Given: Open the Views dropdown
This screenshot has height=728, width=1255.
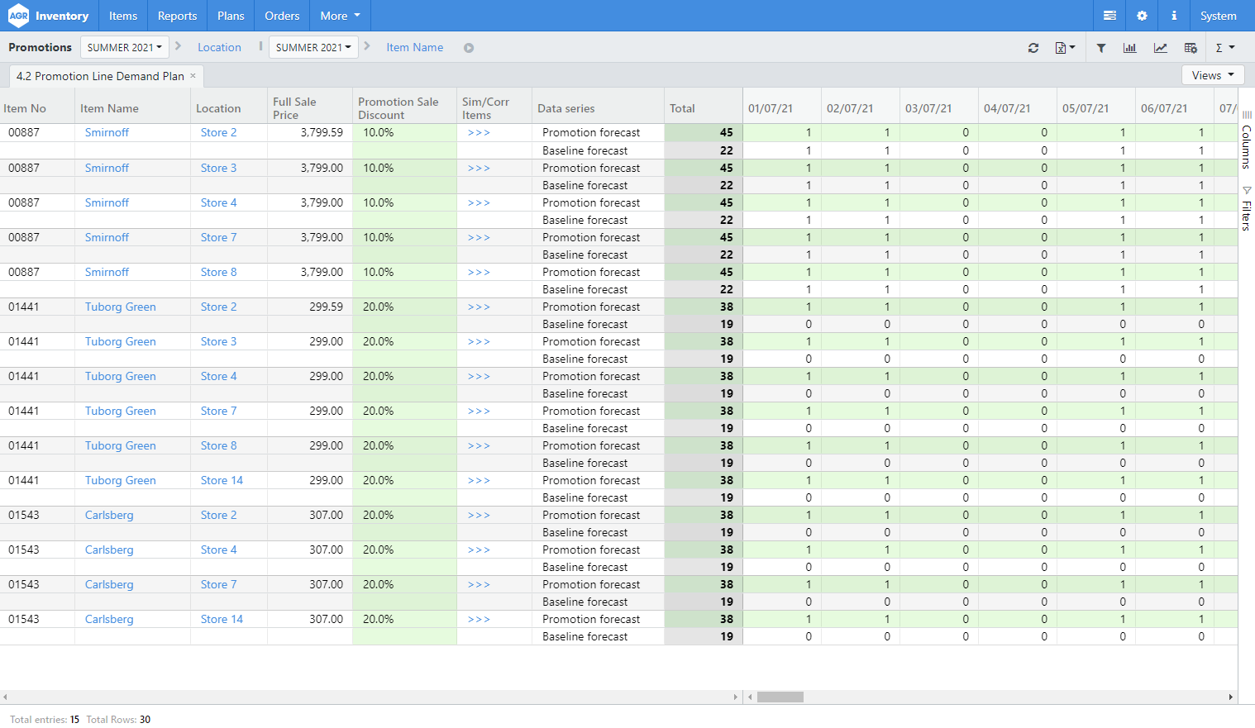Looking at the screenshot, I should pyautogui.click(x=1212, y=74).
